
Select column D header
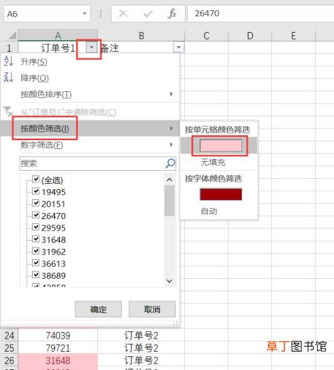(x=250, y=35)
